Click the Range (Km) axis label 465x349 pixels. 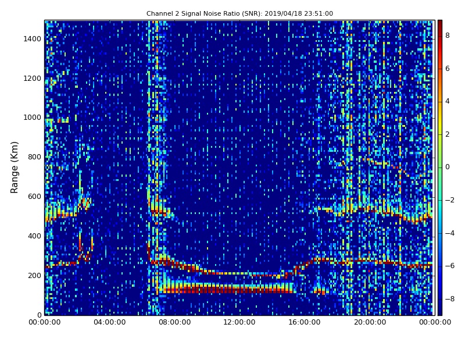tap(14, 168)
